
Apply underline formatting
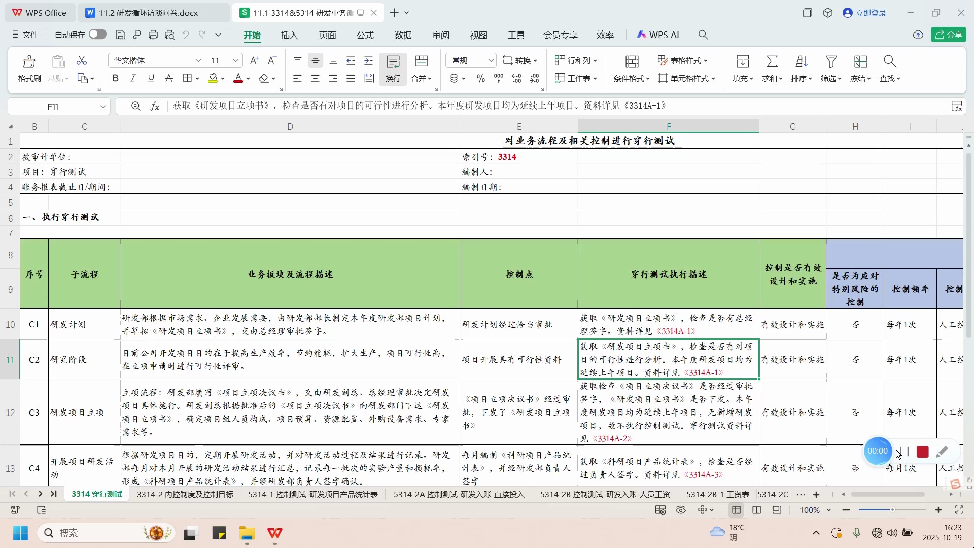pyautogui.click(x=151, y=78)
